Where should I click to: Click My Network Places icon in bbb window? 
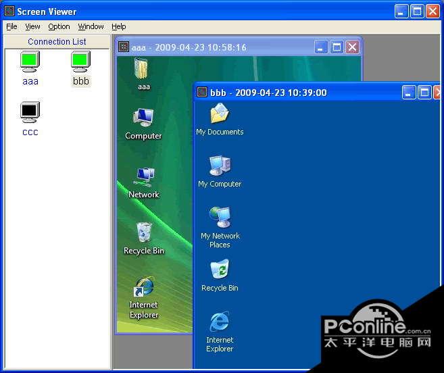click(220, 217)
